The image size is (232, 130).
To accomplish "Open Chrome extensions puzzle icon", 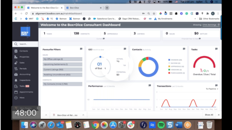I will tap(208, 13).
